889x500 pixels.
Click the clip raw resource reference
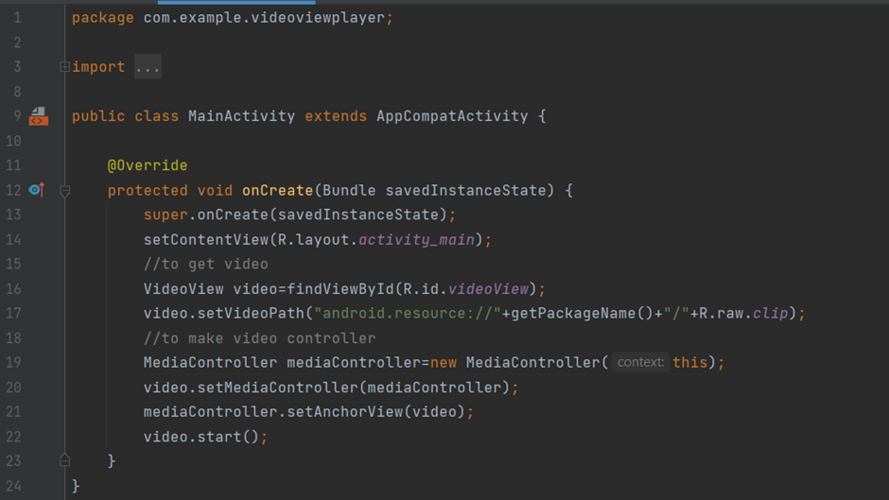[770, 313]
